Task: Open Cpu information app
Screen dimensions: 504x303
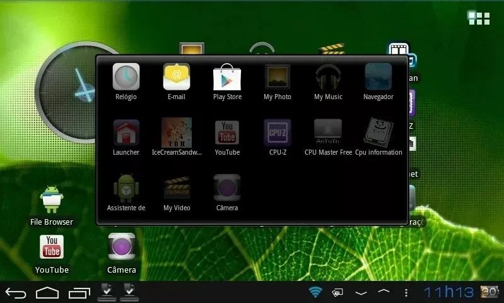Action: click(x=378, y=132)
